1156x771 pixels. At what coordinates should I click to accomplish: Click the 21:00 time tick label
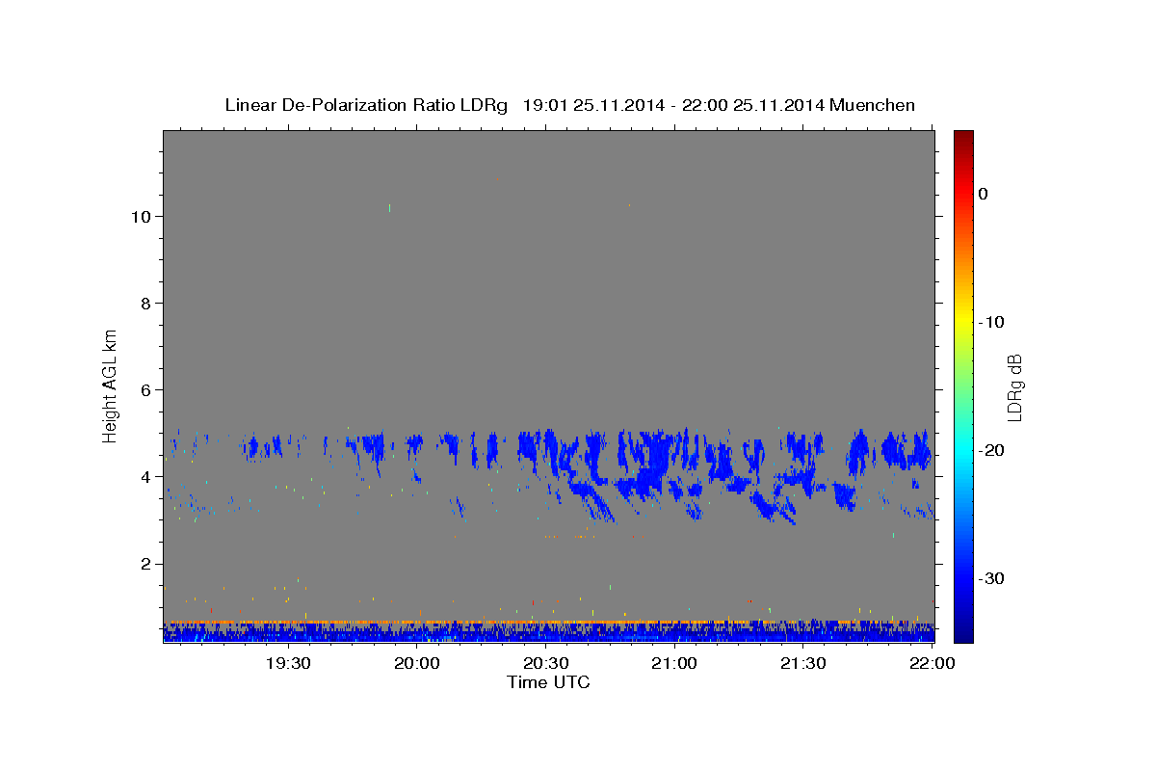(674, 663)
